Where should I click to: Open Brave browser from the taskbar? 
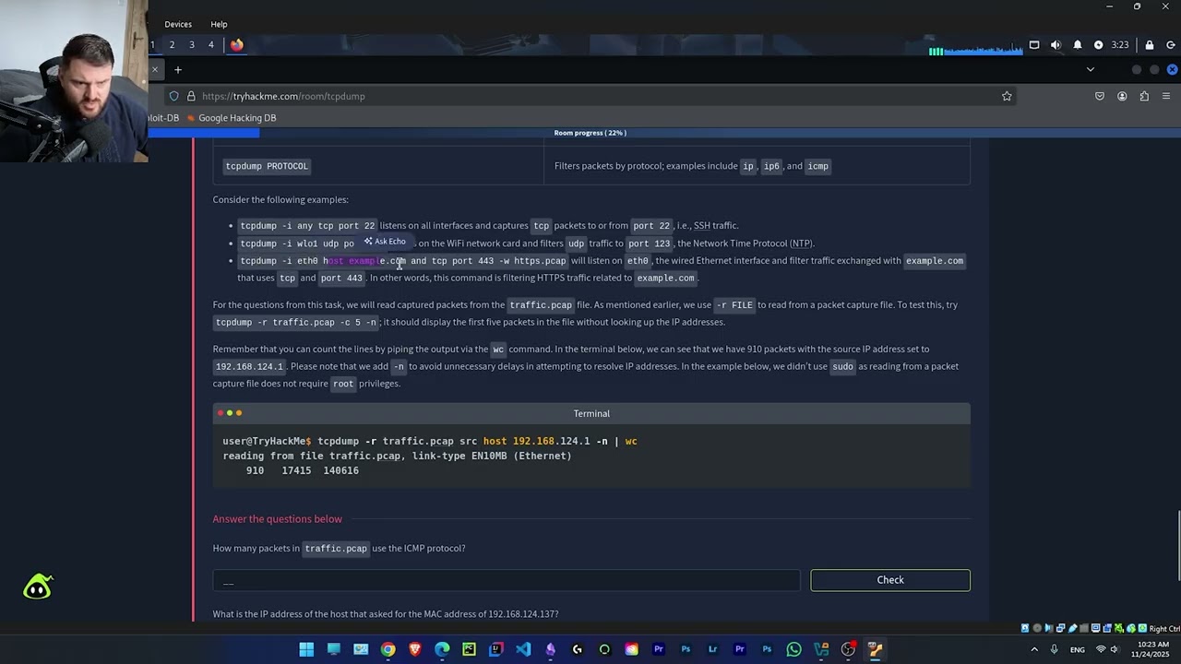click(x=415, y=649)
